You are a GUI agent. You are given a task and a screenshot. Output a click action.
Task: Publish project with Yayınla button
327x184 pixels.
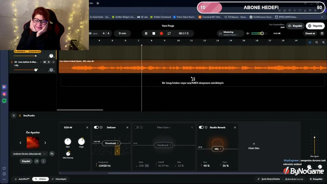click(x=315, y=26)
